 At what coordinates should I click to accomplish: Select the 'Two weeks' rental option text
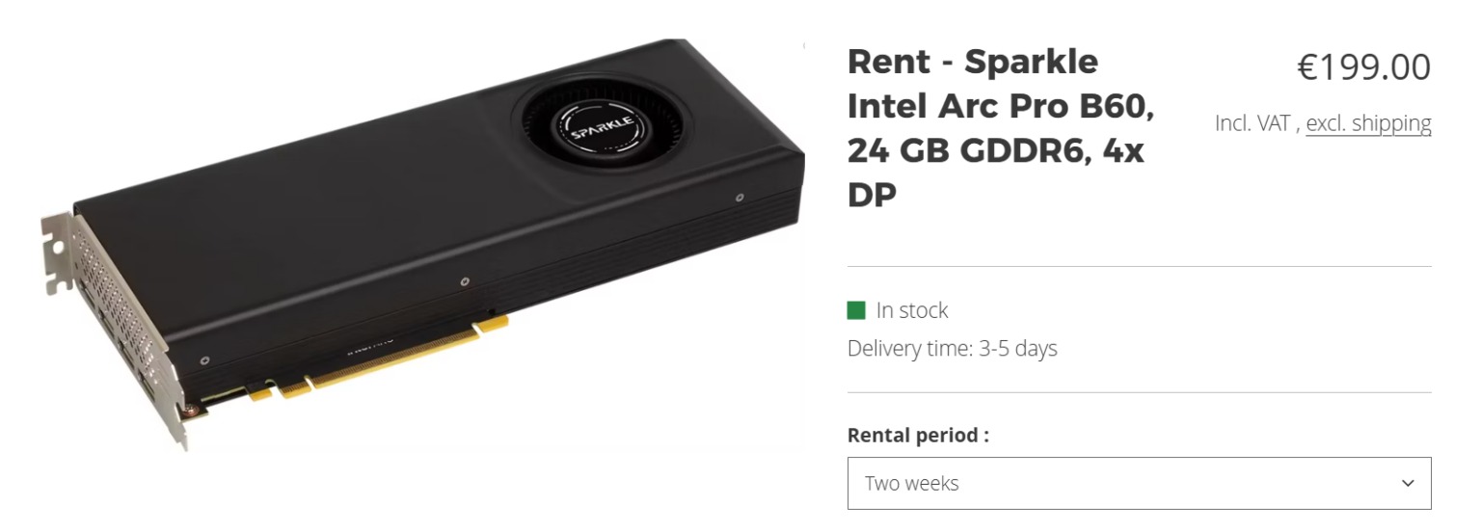tap(912, 483)
